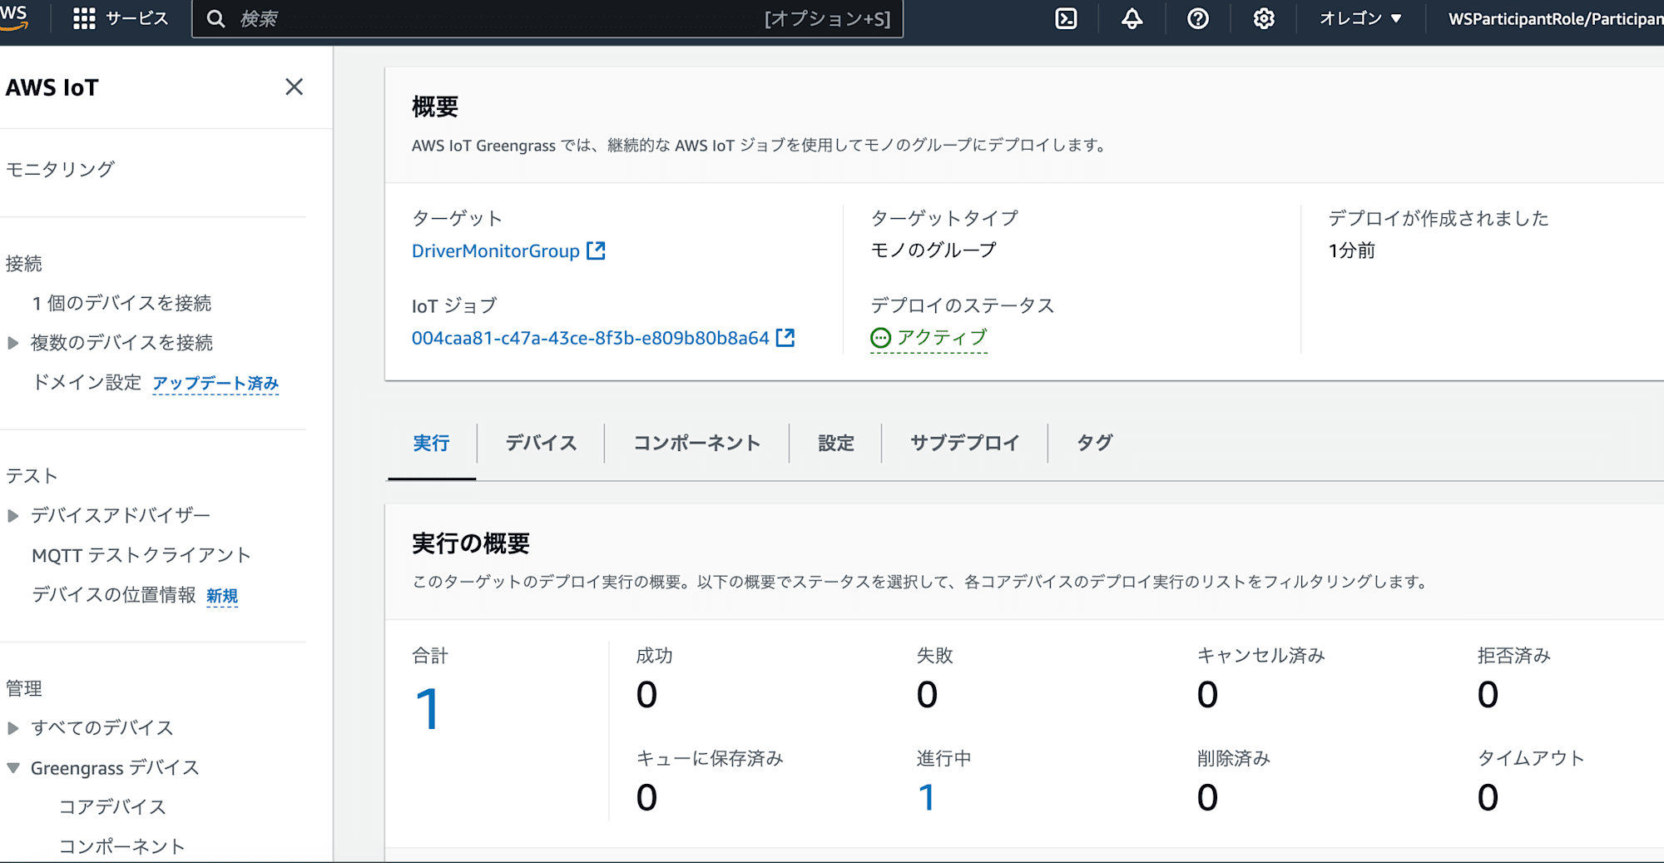Click the AWS IoT sidebar title
The image size is (1664, 863).
[52, 87]
